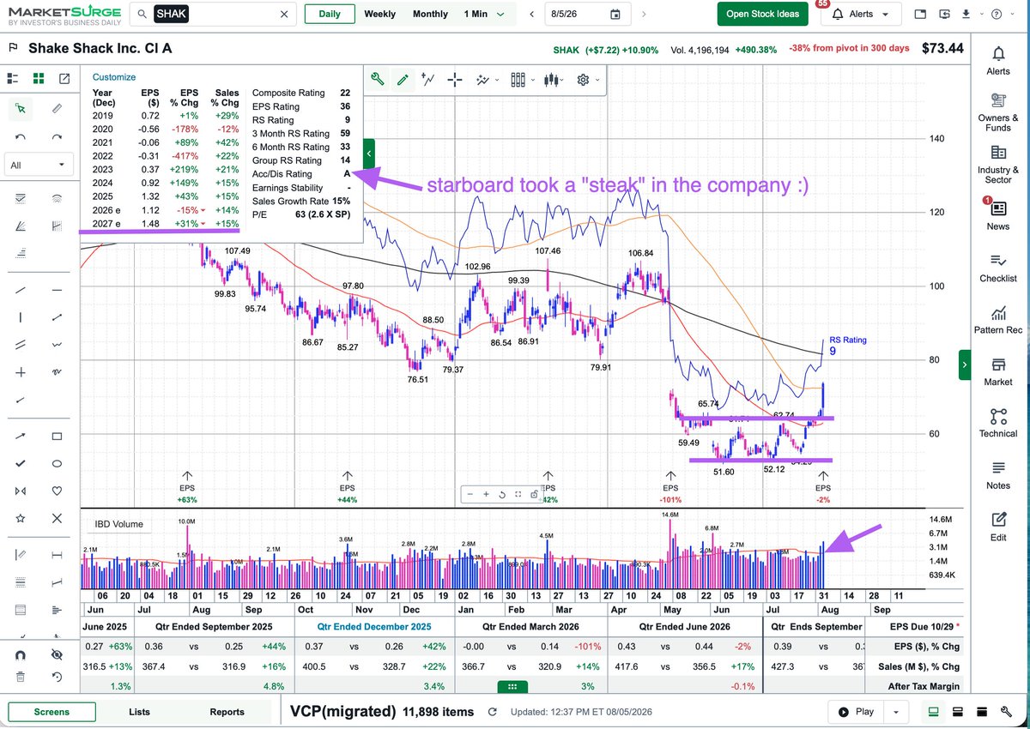Toggle the IBD Volume label
The height and width of the screenshot is (729, 1030).
119,524
